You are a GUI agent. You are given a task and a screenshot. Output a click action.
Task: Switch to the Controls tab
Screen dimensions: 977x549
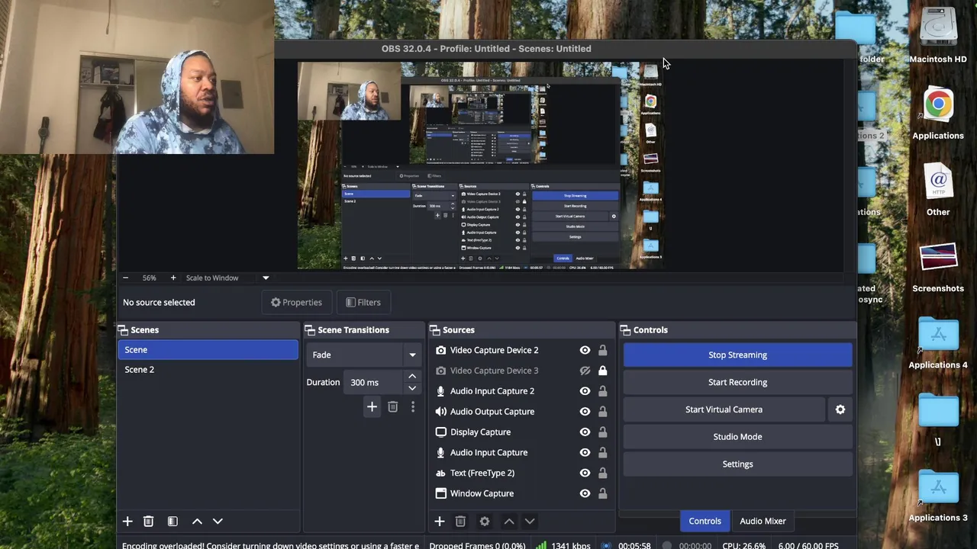[705, 521]
